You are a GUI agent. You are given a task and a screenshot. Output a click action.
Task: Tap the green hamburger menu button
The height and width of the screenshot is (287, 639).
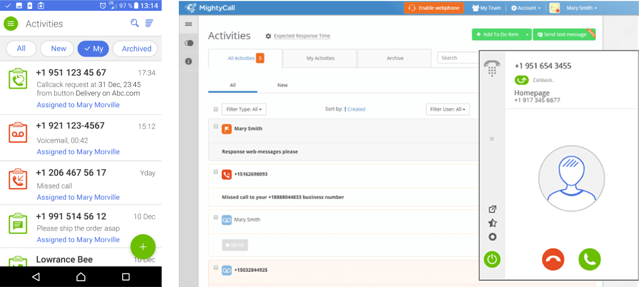[11, 24]
